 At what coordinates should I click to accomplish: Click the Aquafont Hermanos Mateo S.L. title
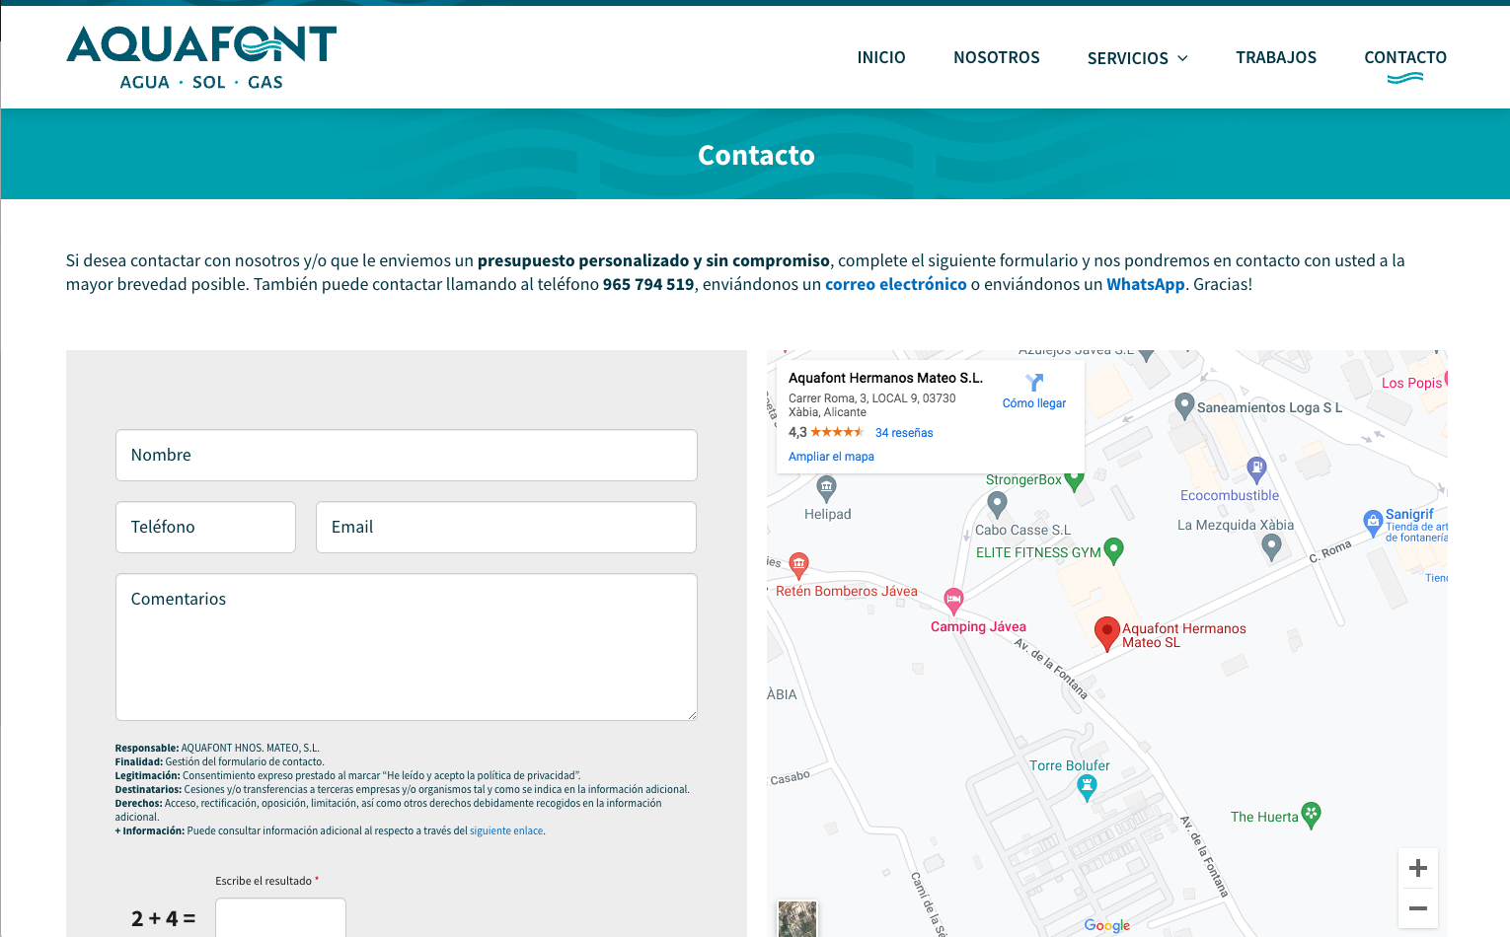click(x=885, y=378)
